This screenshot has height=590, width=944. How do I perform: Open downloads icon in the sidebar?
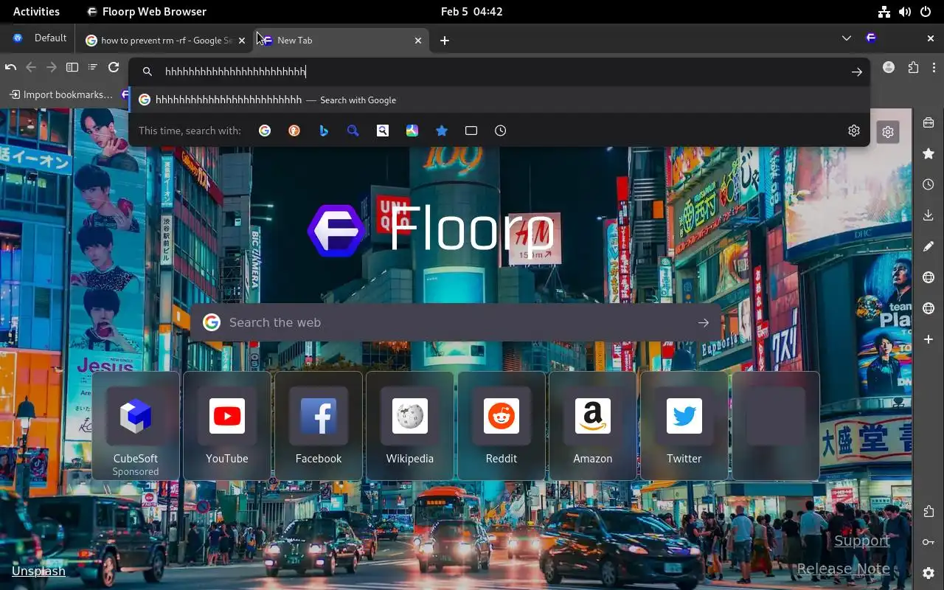click(929, 215)
